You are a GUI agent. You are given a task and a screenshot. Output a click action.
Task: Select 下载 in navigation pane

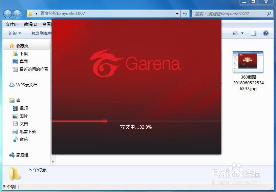pos(24,54)
